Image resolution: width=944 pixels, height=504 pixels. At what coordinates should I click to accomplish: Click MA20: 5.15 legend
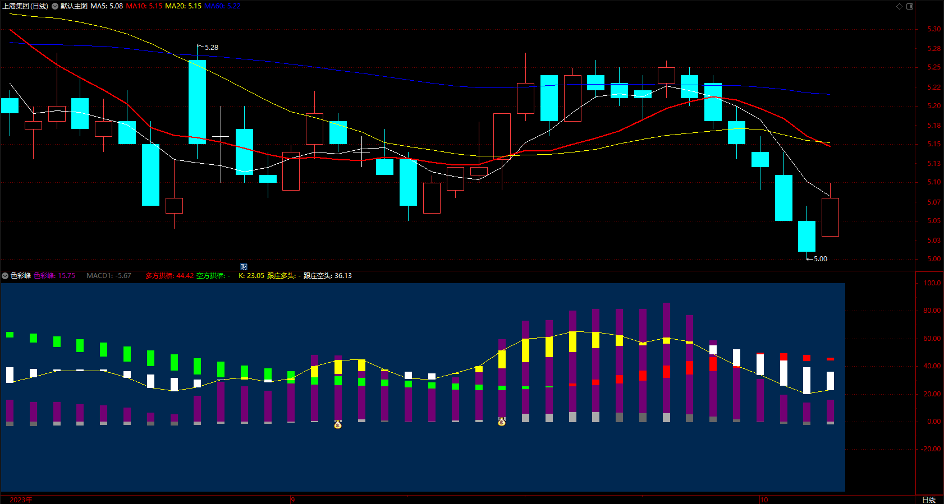click(183, 6)
